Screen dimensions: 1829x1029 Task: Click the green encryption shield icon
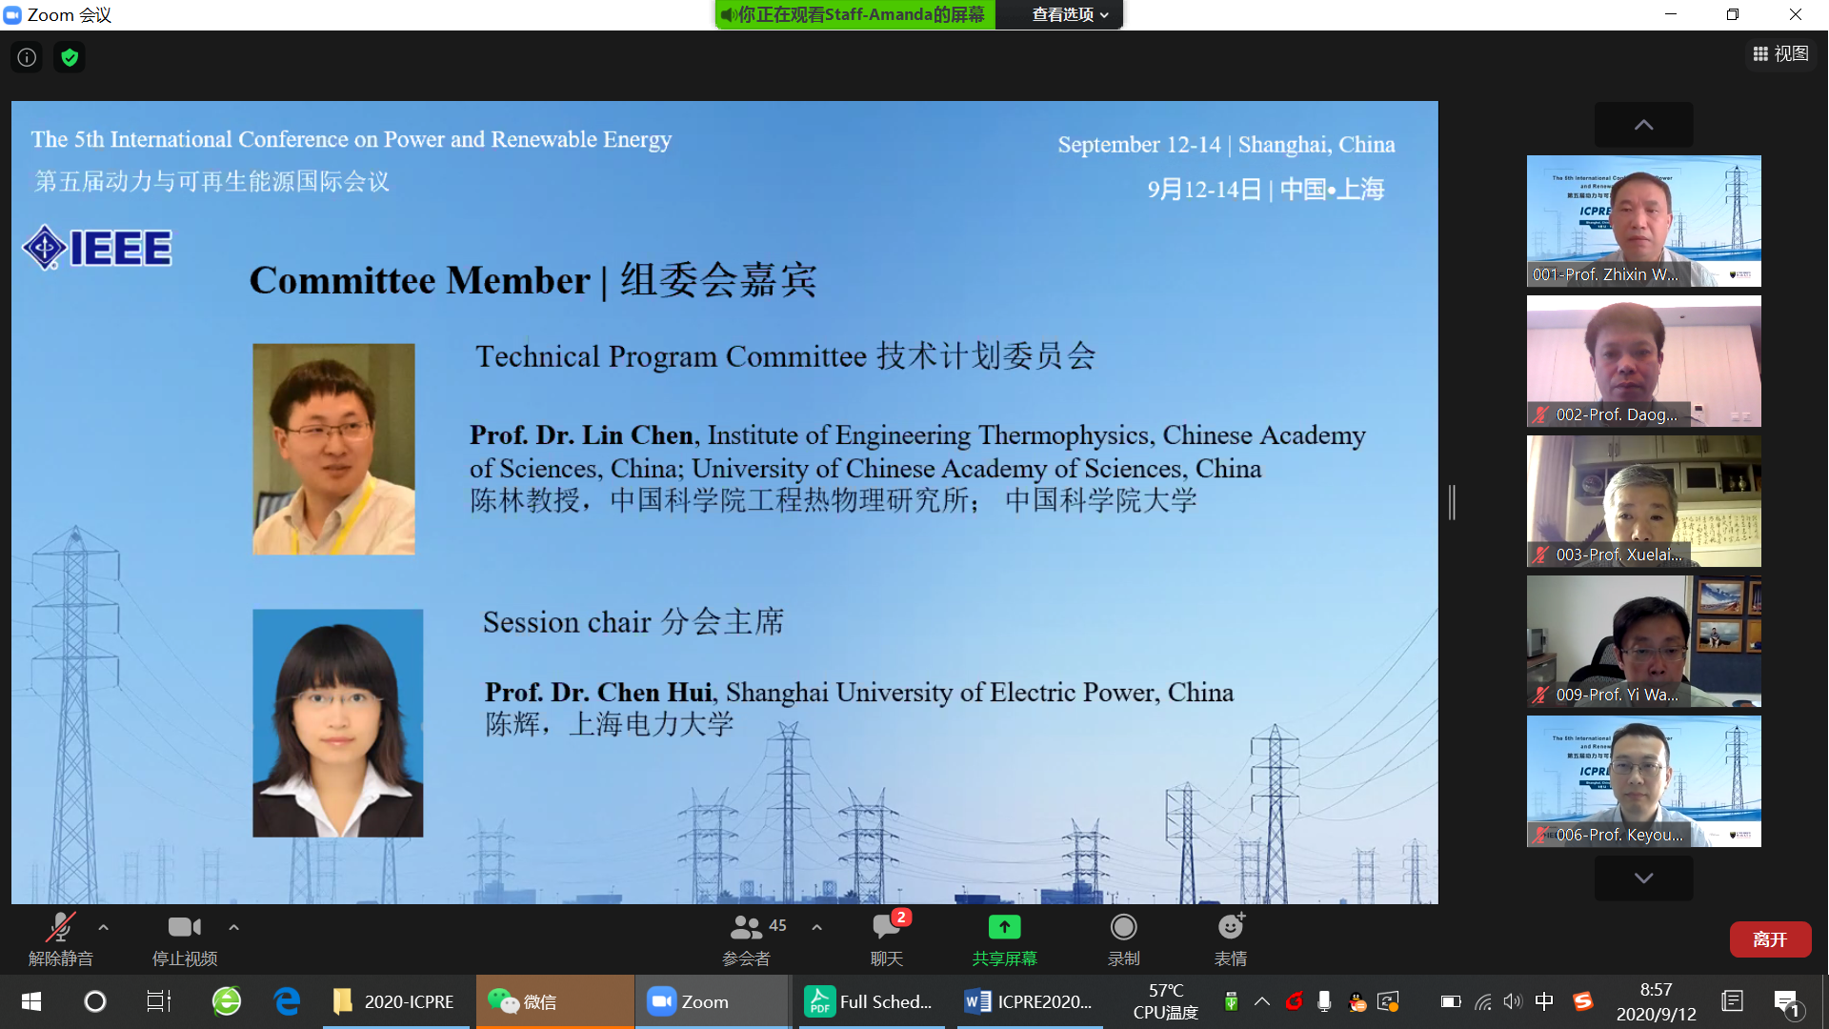pyautogui.click(x=70, y=57)
